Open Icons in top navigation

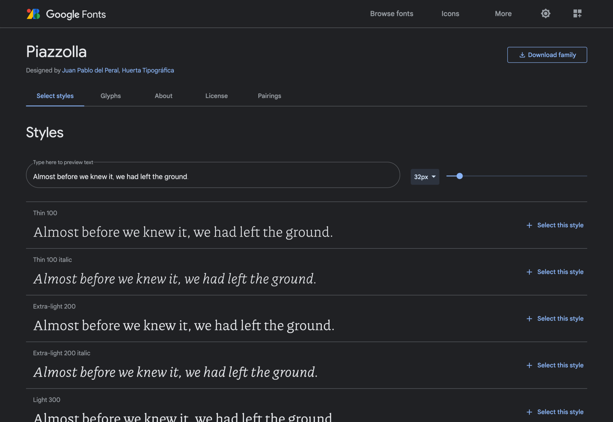point(450,14)
